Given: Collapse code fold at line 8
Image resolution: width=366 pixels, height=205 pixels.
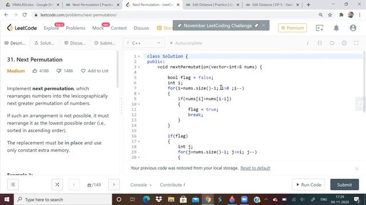Looking at the screenshot, I should pos(139,93).
